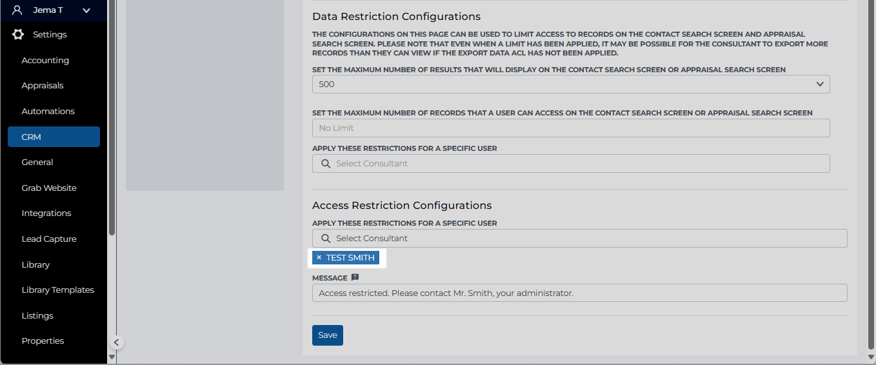This screenshot has height=365, width=876.
Task: Remove the TEST SMITH tag using its x
Action: pyautogui.click(x=319, y=257)
